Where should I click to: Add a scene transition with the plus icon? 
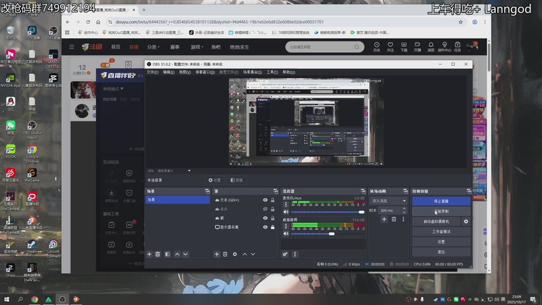point(384,219)
